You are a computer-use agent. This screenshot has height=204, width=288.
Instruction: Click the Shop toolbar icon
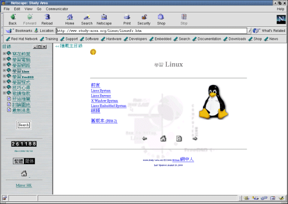161,17
